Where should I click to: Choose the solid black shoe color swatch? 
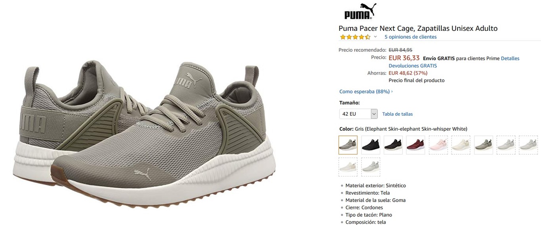click(371, 145)
